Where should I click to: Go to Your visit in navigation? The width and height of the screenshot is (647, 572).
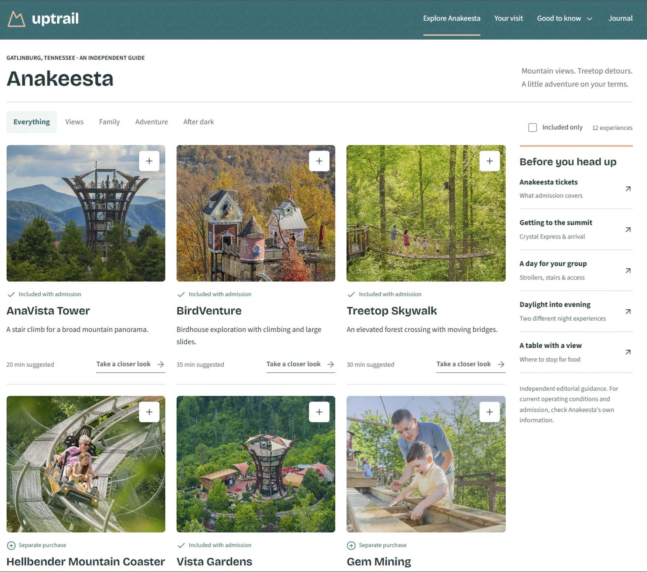[x=508, y=18]
